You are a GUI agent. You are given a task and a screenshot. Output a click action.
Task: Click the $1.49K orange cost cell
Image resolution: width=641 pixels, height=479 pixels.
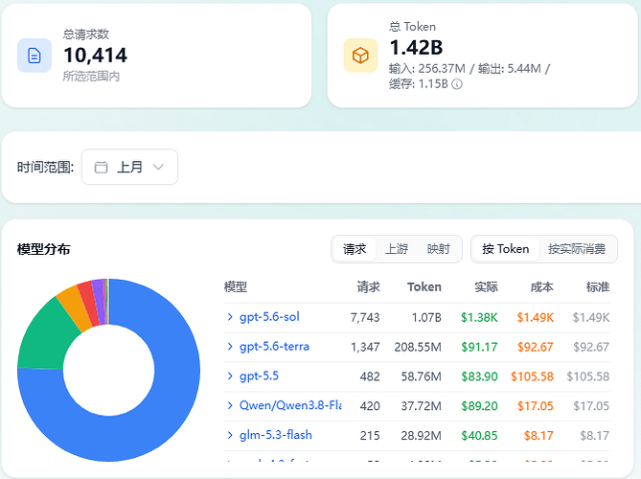click(x=535, y=317)
